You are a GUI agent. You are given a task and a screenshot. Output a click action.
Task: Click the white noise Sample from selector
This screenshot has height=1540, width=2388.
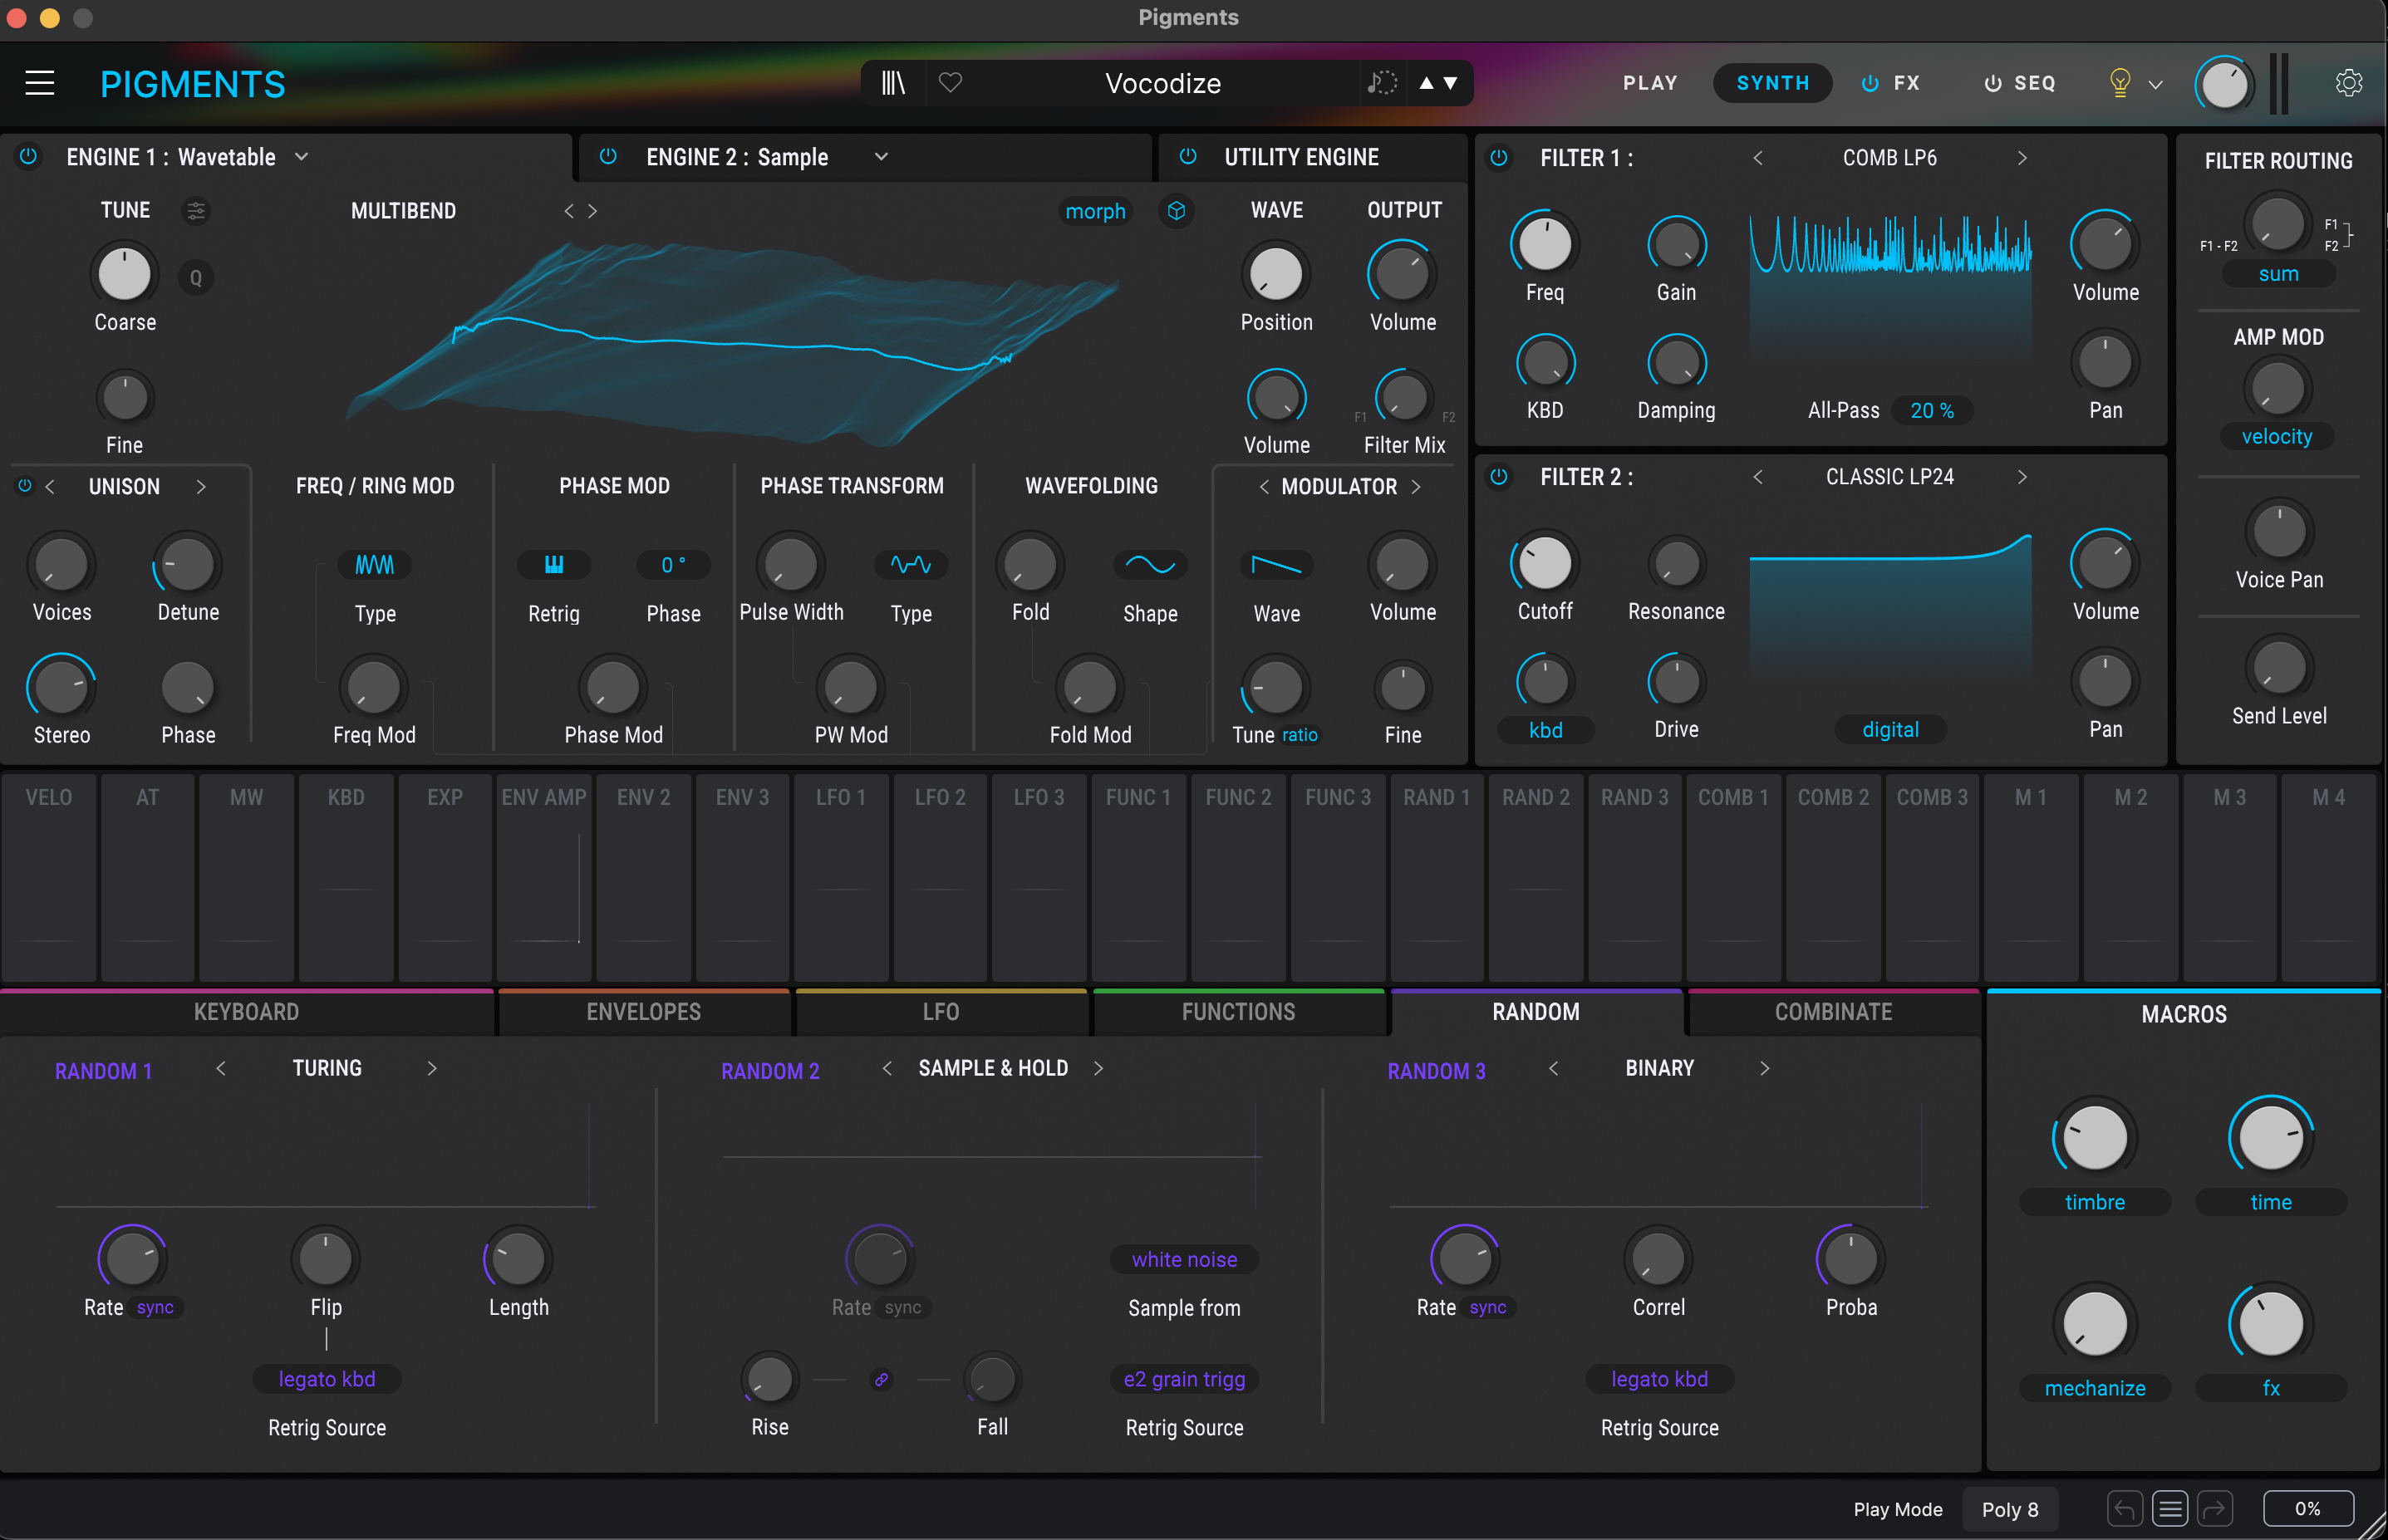[1184, 1260]
